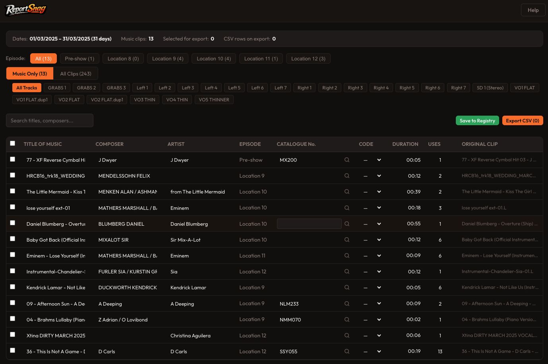
Task: Click catalogue search icon for HRCB16_trk18_WEDDING row
Action: (347, 176)
